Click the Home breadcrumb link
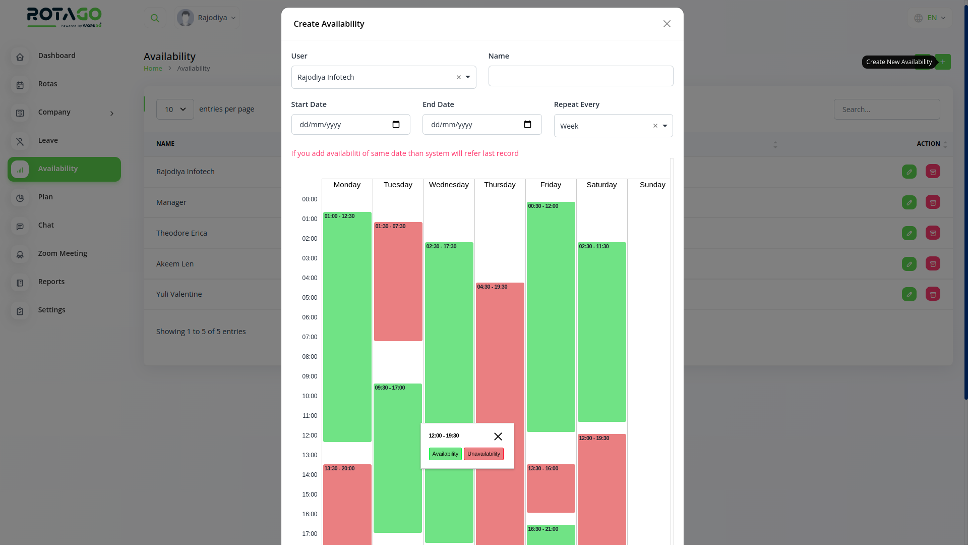 tap(153, 69)
